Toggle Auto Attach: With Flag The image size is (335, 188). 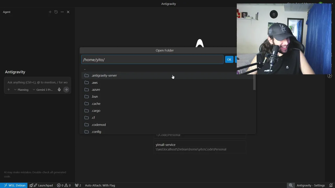coord(100,185)
